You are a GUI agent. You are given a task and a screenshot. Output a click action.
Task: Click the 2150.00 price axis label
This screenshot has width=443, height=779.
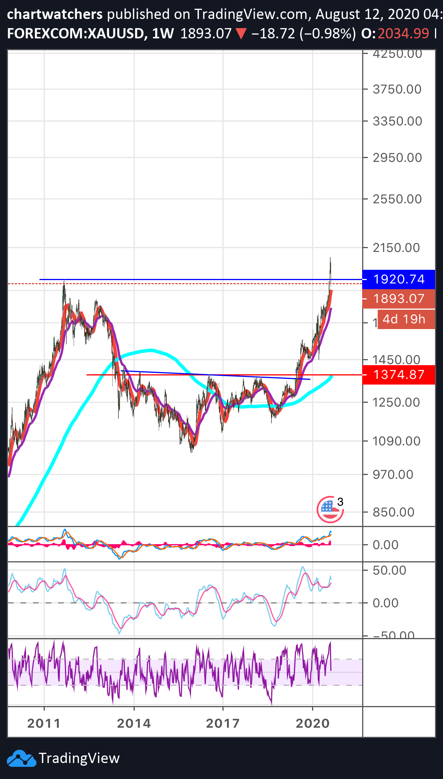[396, 248]
